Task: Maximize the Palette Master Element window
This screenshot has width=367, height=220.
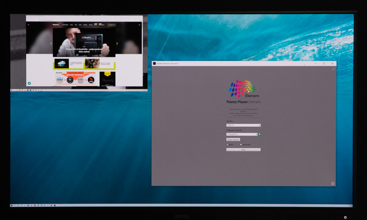Action: tap(324, 64)
